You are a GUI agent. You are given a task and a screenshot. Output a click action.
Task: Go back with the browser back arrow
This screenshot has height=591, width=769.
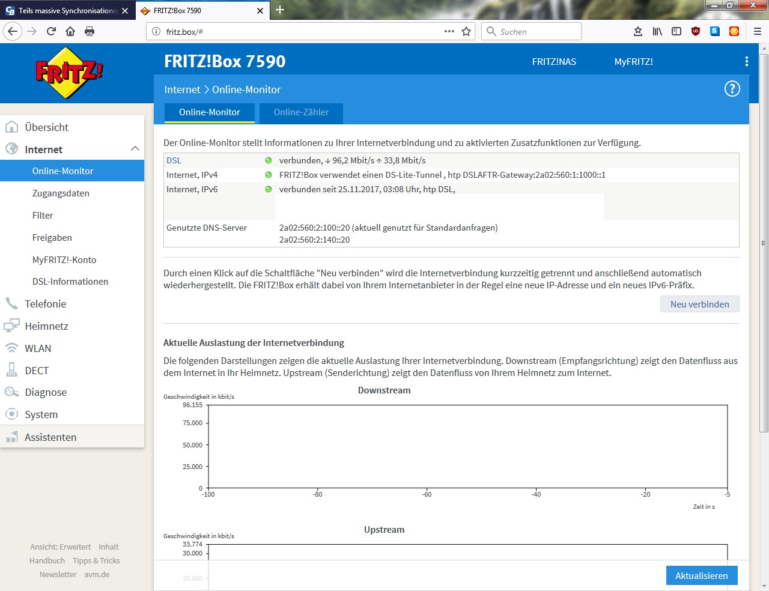(13, 31)
